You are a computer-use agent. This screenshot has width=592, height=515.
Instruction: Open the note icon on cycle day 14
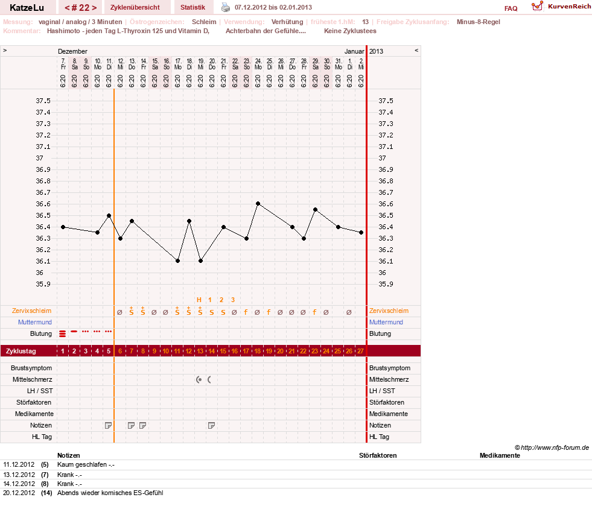coord(211,426)
